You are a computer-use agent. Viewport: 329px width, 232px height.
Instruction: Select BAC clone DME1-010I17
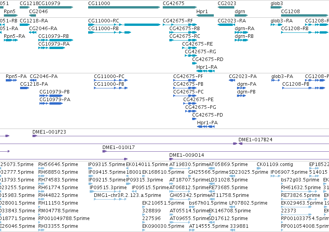tap(216, 152)
